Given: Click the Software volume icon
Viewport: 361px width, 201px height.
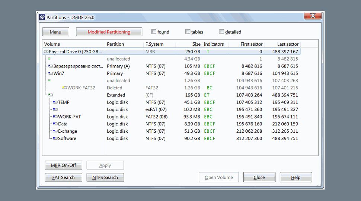Looking at the screenshot, I should (x=55, y=138).
